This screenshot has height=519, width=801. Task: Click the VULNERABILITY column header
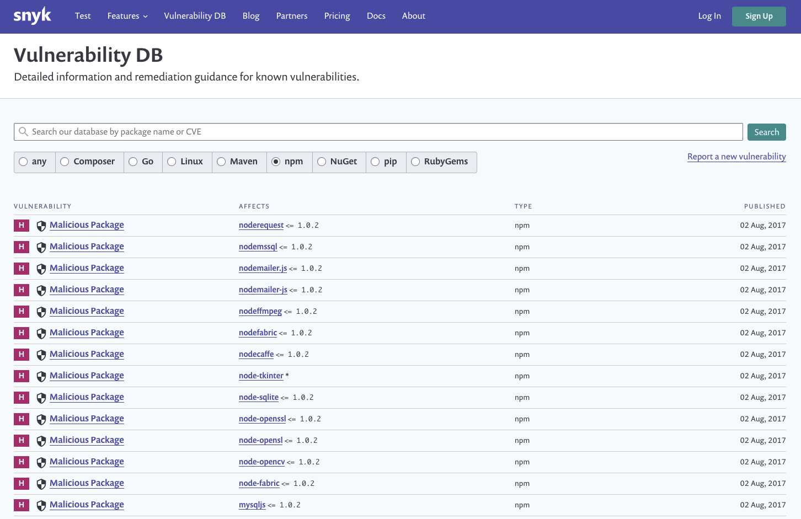pyautogui.click(x=42, y=206)
